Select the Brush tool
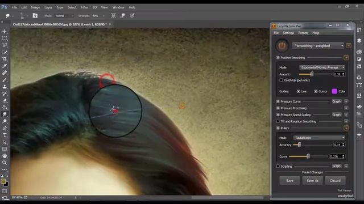This screenshot has width=364, height=204. [x=5, y=80]
